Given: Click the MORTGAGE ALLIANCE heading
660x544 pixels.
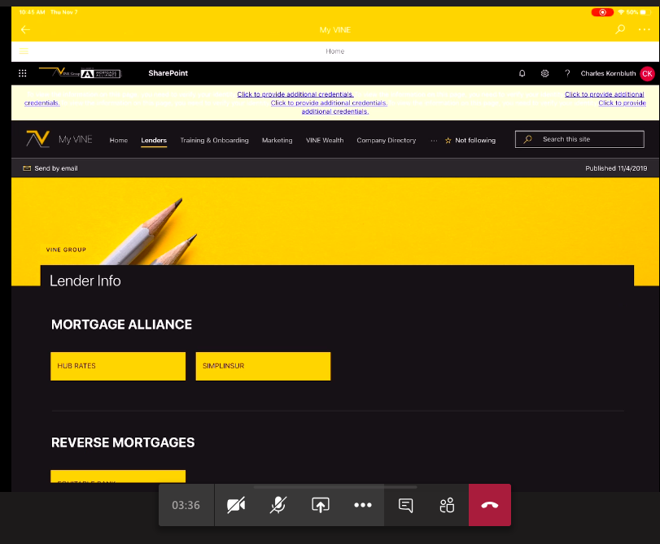Looking at the screenshot, I should coord(121,324).
